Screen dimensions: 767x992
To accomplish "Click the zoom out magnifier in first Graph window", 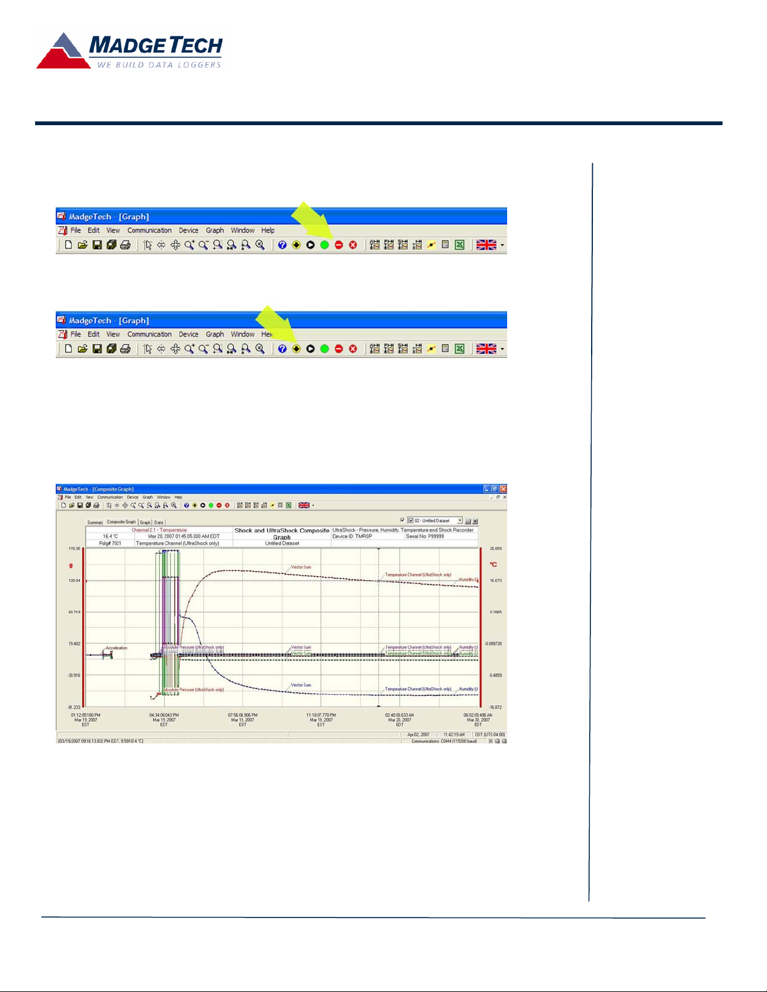I will click(203, 245).
